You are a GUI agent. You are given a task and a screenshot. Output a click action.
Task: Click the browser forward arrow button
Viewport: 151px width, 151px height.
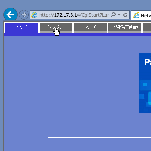tap(24, 15)
